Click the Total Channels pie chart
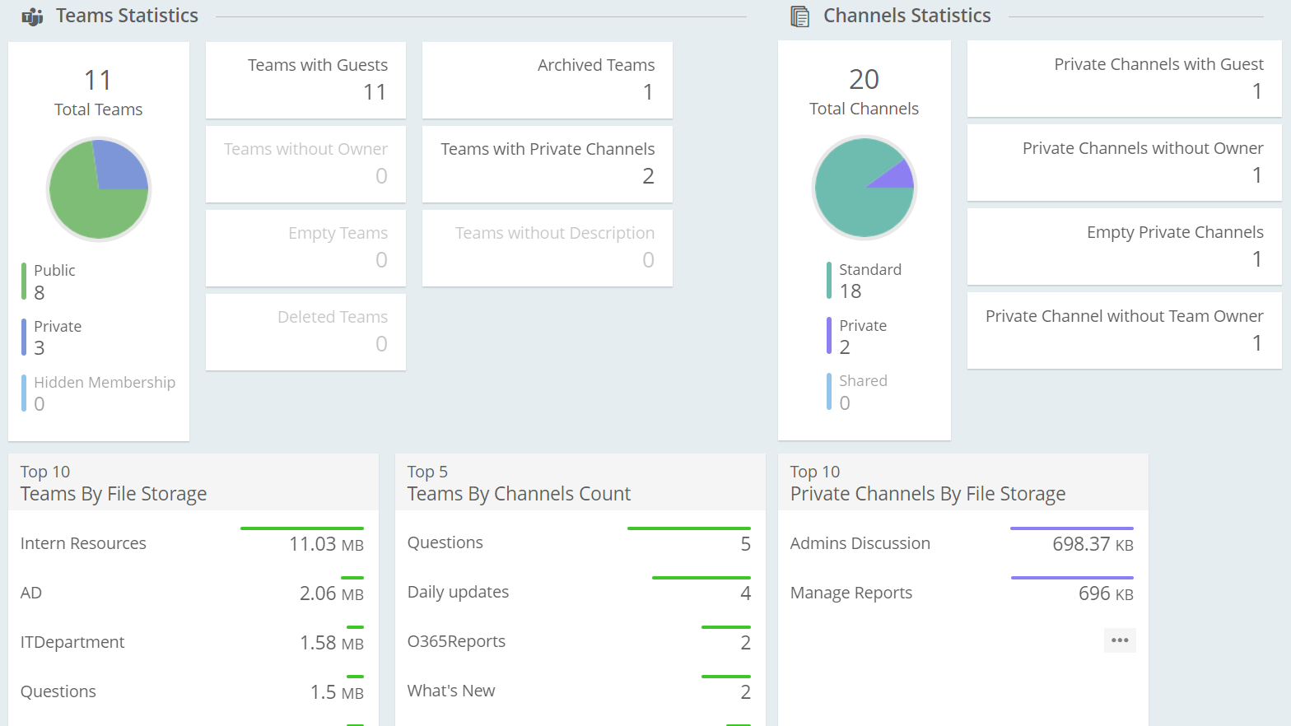 pos(864,188)
